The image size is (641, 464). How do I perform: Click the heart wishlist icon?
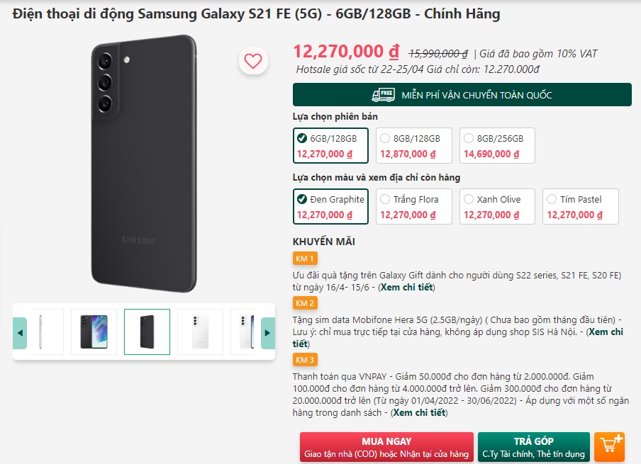point(253,61)
